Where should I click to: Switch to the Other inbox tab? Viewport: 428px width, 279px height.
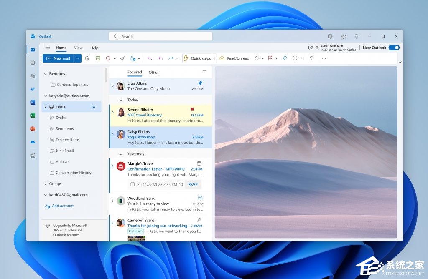[x=154, y=73]
